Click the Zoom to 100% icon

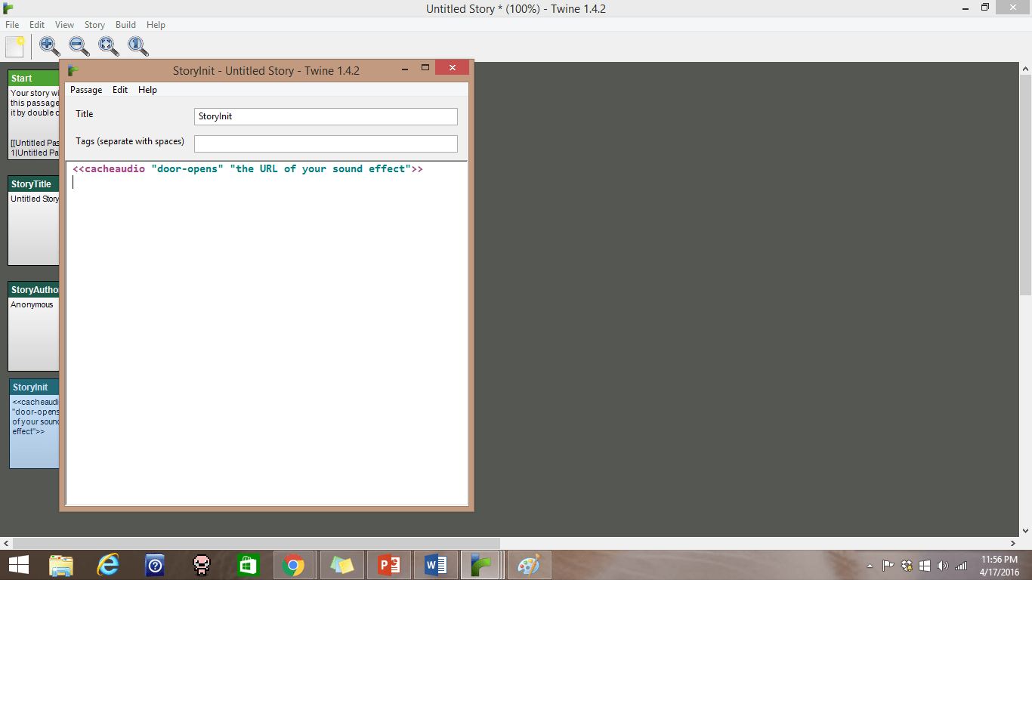[138, 47]
